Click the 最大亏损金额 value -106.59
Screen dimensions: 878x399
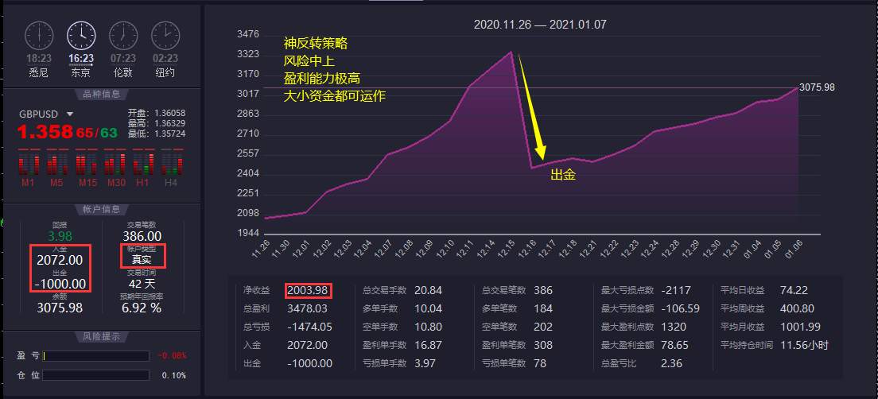[x=680, y=308]
